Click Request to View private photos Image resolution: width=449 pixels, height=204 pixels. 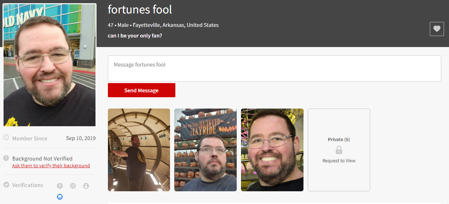point(339,161)
